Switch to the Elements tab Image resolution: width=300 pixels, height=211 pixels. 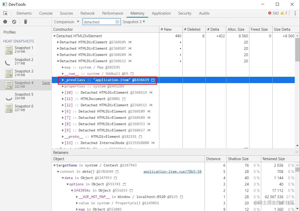pos(24,13)
